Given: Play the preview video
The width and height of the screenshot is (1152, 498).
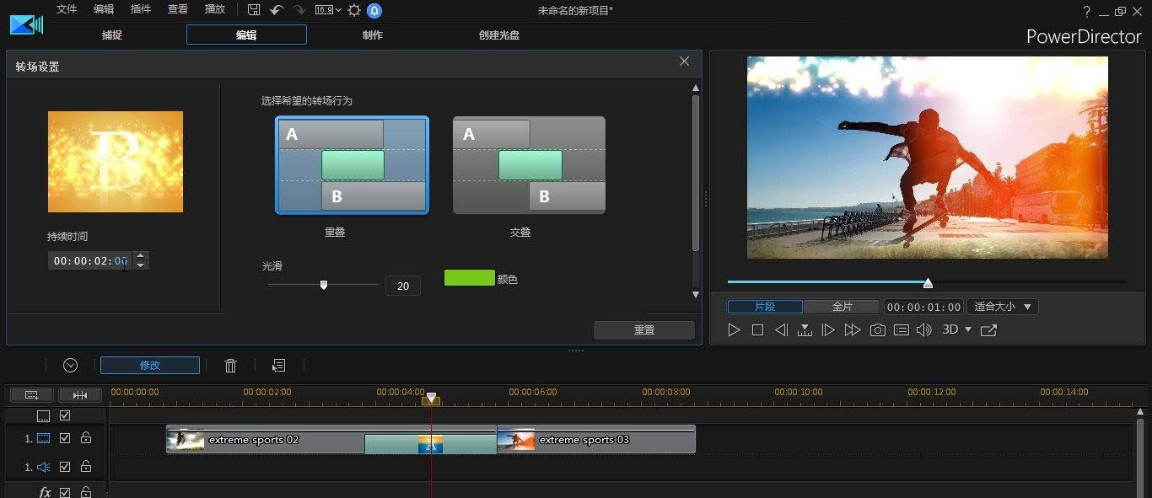Looking at the screenshot, I should (734, 330).
